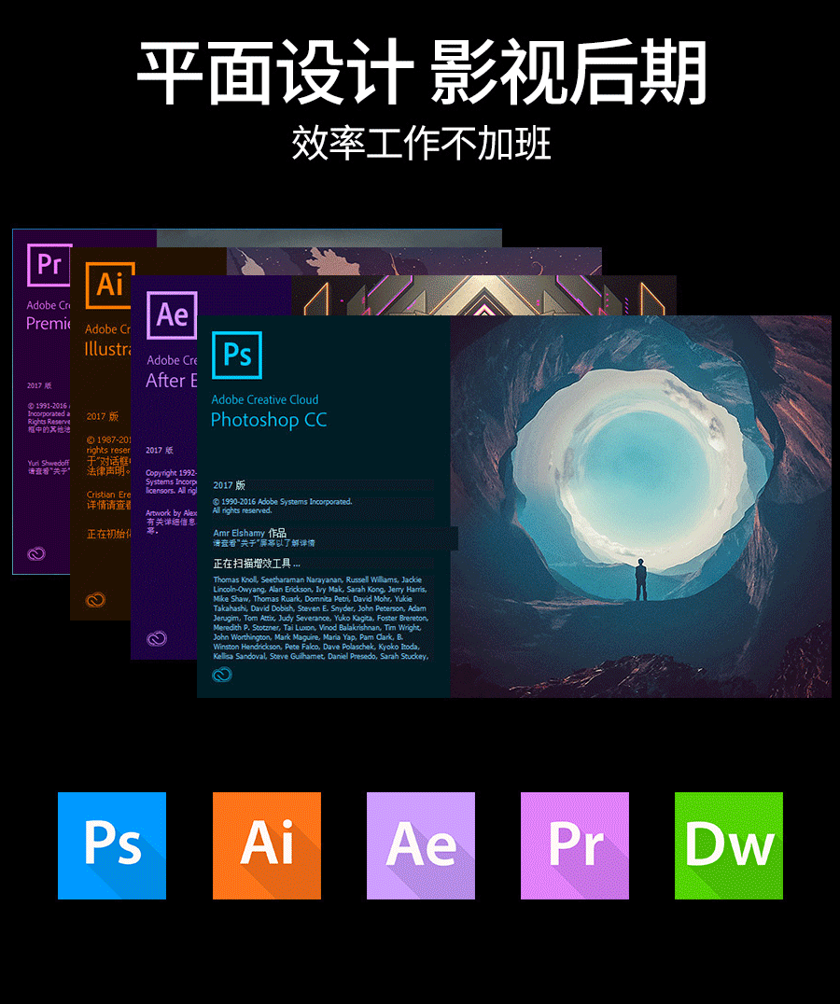Click the orange Ai Illustrator icon tile
The width and height of the screenshot is (840, 1004).
pyautogui.click(x=266, y=845)
